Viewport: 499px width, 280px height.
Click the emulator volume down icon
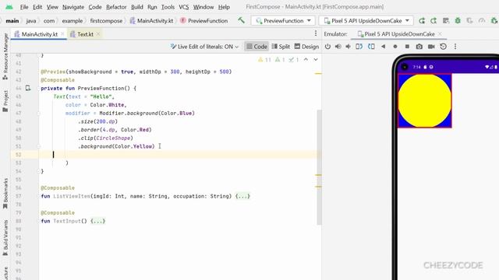[349, 47]
